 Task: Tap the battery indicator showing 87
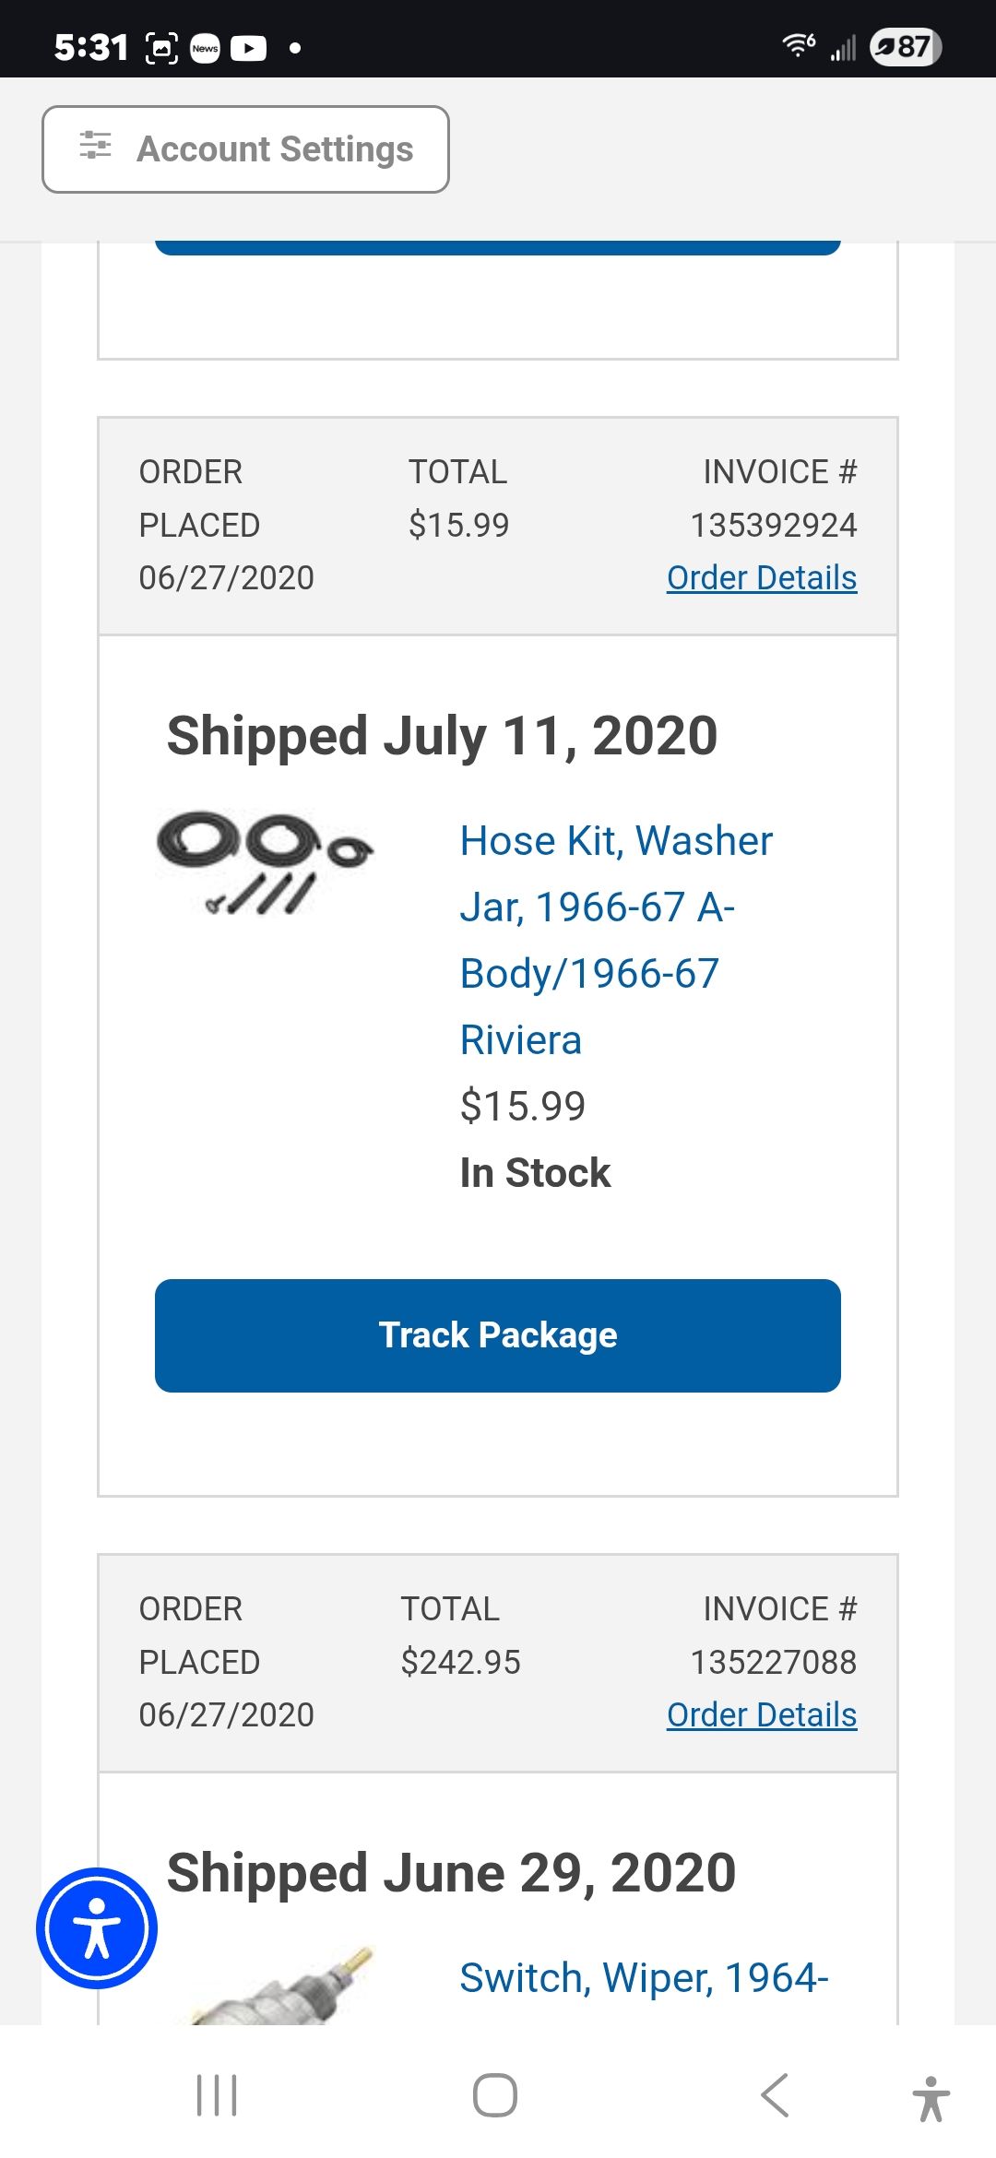pos(905,47)
